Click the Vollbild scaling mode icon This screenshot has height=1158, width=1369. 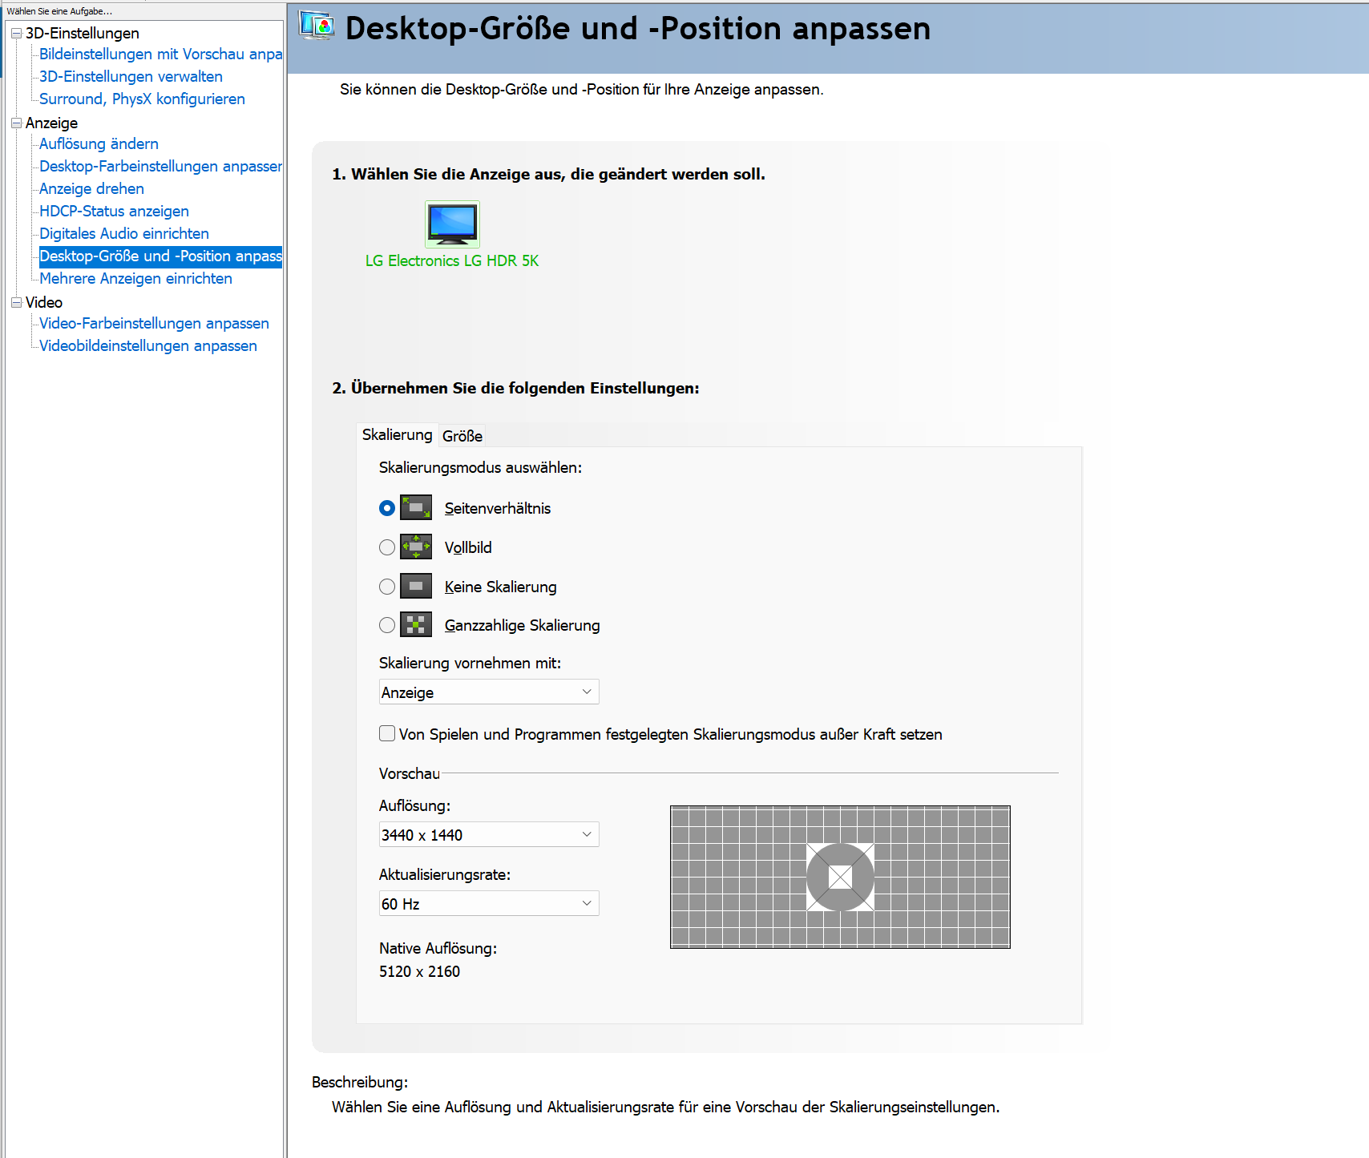416,547
